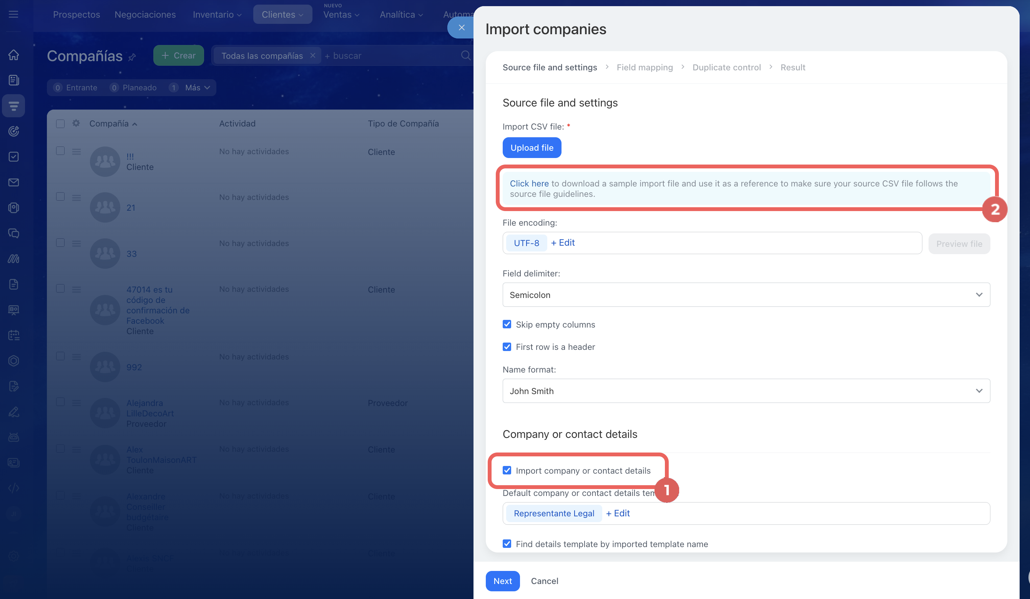Click the search magnifier icon in filter bar
Viewport: 1030px width, 599px height.
[x=465, y=55]
